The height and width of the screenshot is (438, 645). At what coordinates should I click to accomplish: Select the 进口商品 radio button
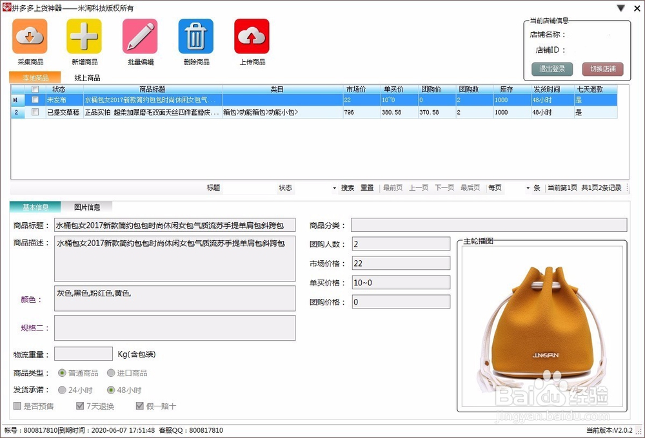[112, 372]
